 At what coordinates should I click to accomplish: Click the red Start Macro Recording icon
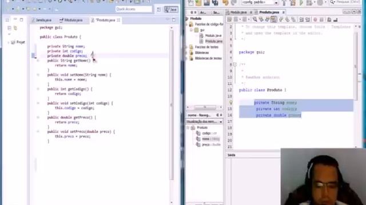(315, 20)
